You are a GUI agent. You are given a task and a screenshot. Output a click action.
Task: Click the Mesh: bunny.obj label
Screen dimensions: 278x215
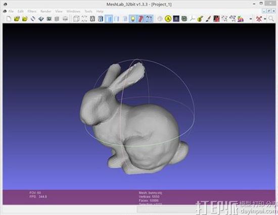tap(150, 193)
